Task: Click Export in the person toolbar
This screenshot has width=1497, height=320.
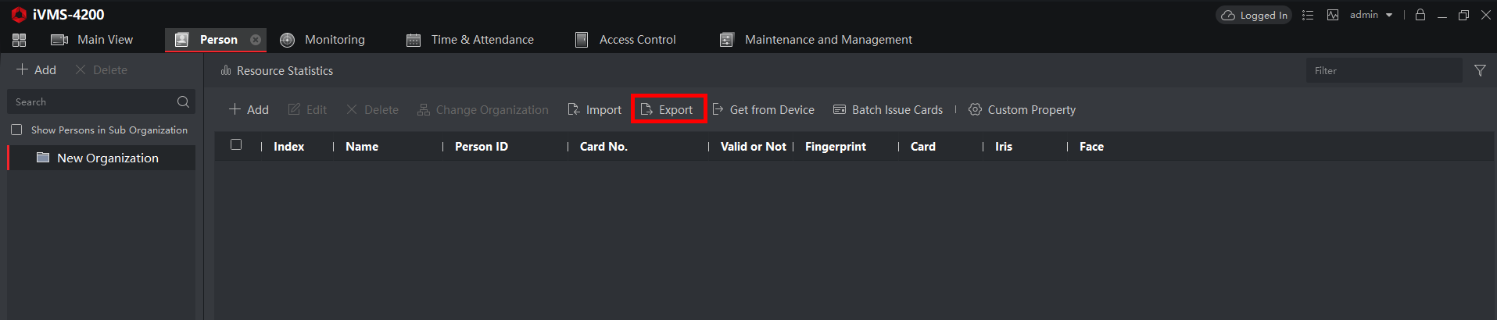Action: tap(667, 109)
